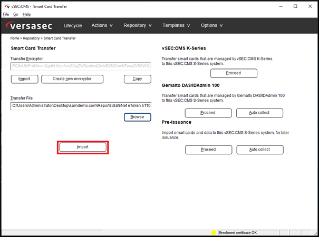Click Create new encryptor button

tap(72, 79)
